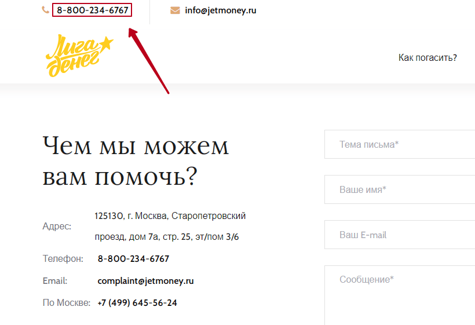This screenshot has height=325, width=475.
Task: Click the phone handset icon in header
Action: tap(45, 10)
